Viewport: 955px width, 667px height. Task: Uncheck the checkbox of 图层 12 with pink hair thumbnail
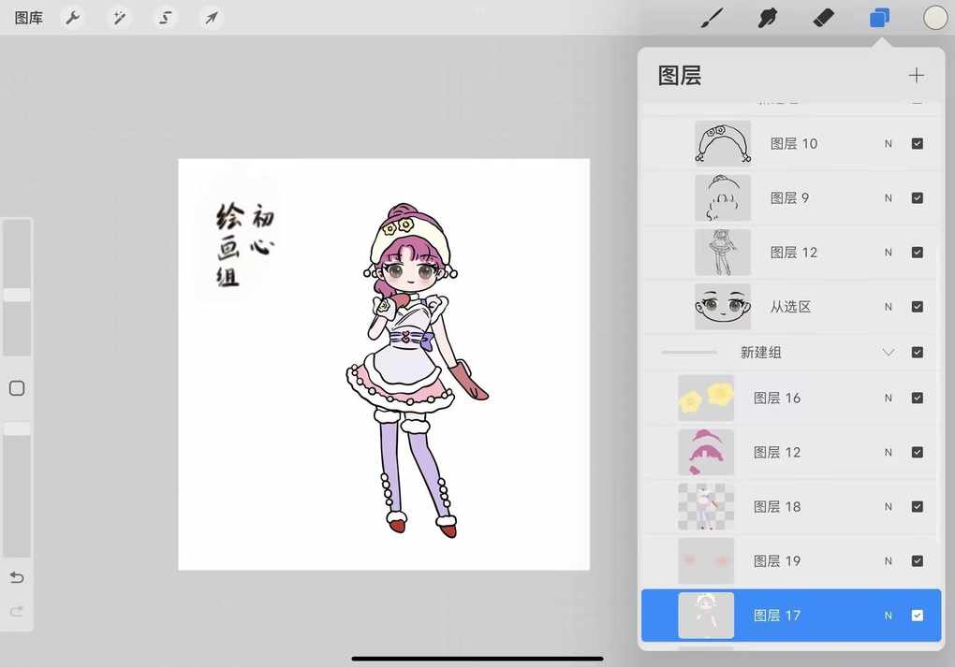[918, 452]
